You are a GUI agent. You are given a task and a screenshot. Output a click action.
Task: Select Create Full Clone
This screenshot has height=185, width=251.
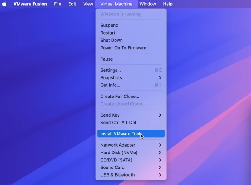[119, 97]
